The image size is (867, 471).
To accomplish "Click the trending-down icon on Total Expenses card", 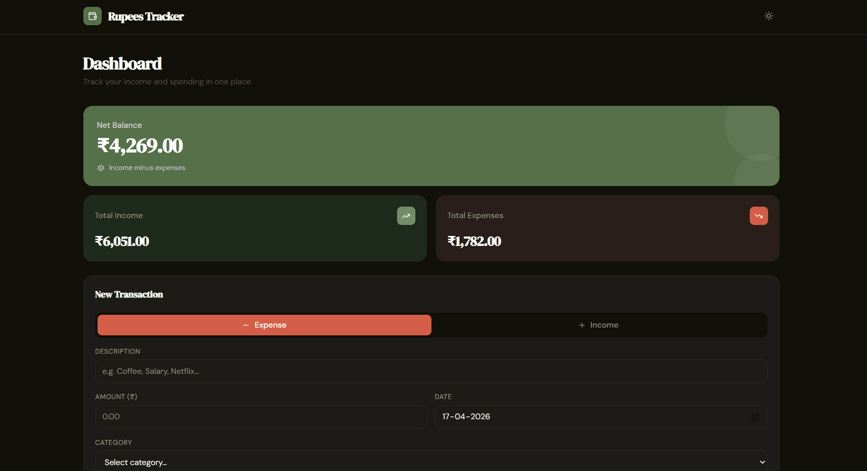I will pyautogui.click(x=758, y=215).
